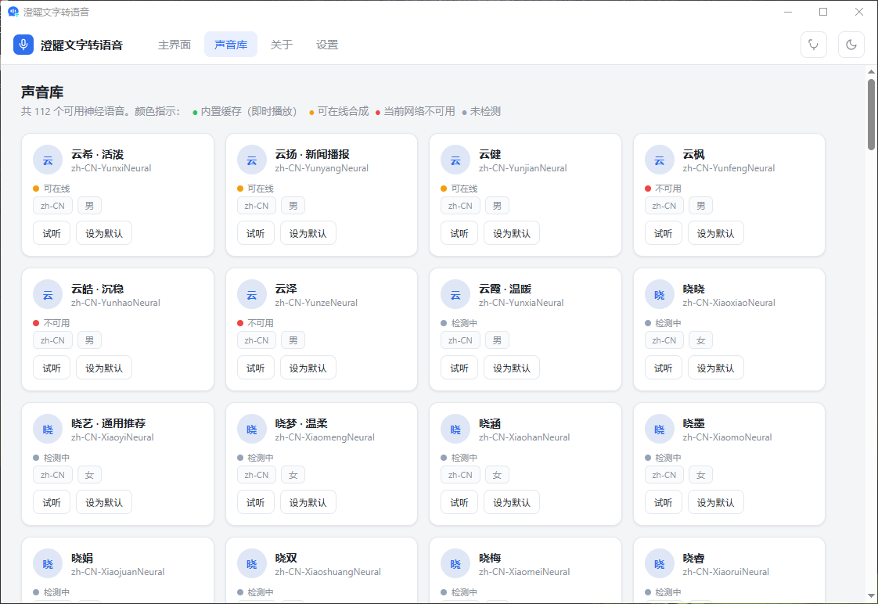Screen dimensions: 878x604
Task: Set 云希·活泼 as default voice
Action: pos(103,233)
